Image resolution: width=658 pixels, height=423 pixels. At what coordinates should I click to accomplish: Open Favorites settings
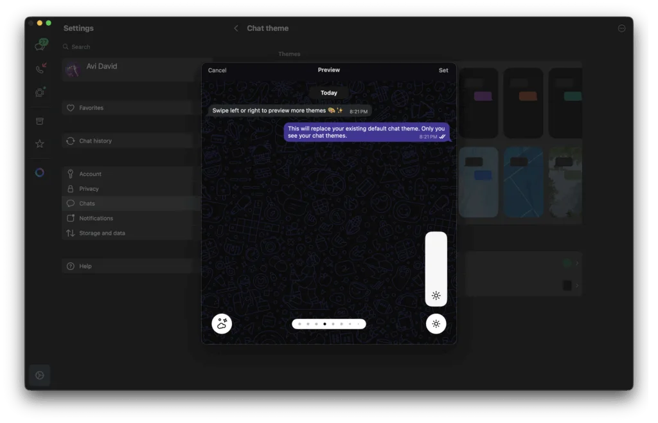(x=128, y=108)
